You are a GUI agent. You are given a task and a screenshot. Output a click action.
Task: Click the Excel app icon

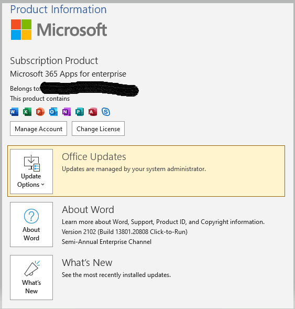27,112
